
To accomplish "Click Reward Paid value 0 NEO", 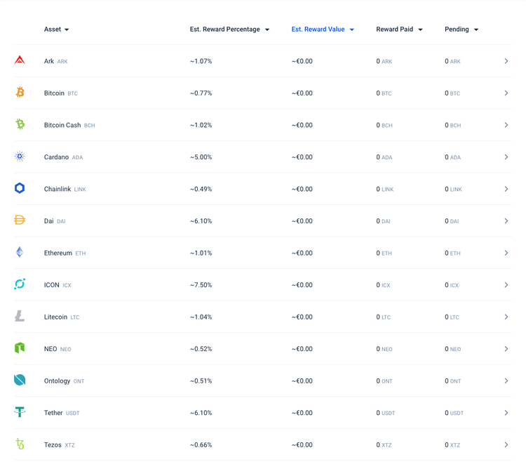I will click(x=384, y=349).
